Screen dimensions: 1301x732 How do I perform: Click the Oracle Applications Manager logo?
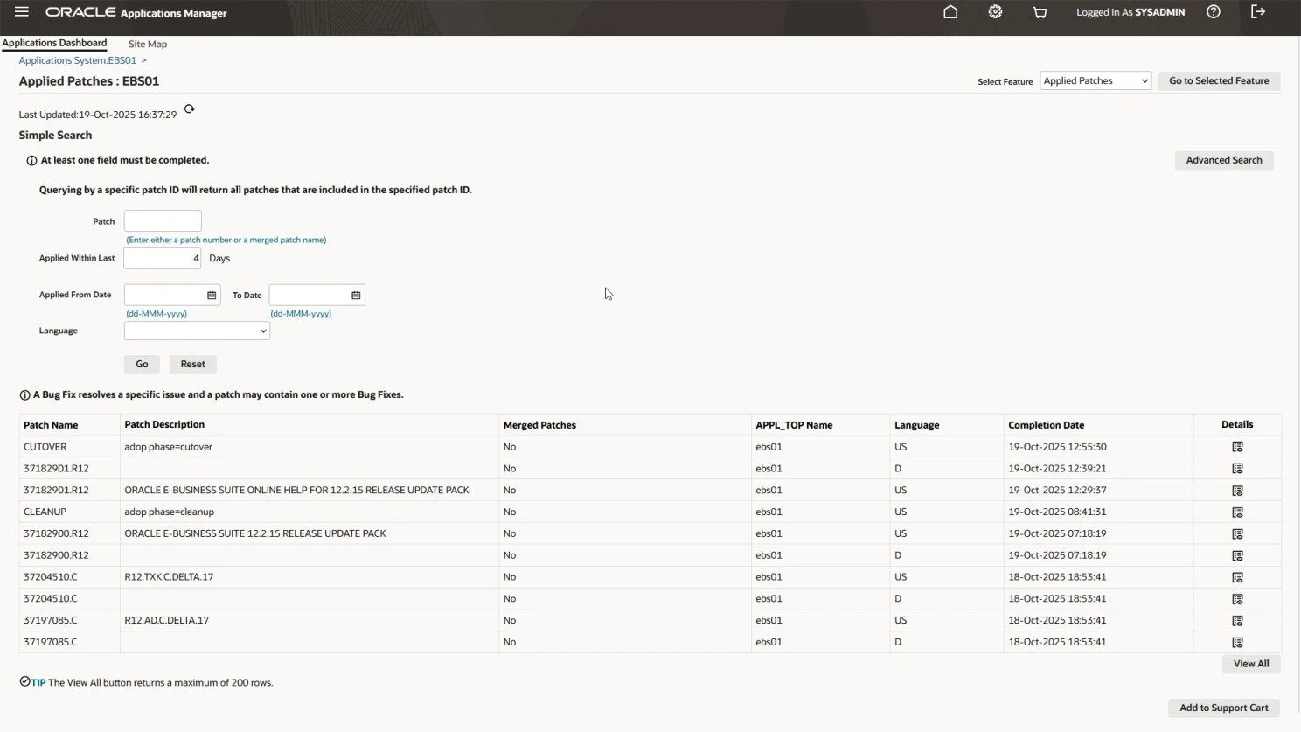tap(136, 12)
